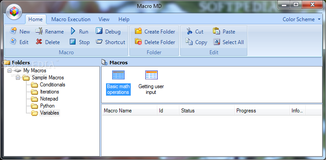Open the Help ribbon tab
Screen dimensions: 326x160
tap(124, 19)
